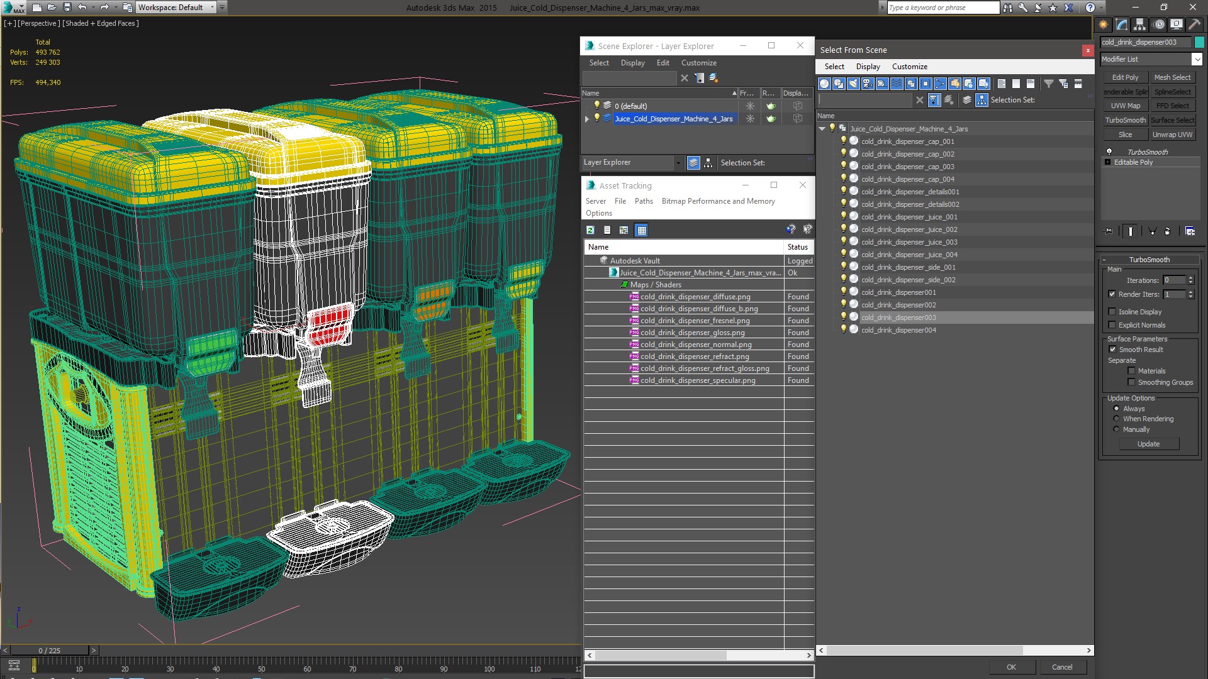Viewport: 1208px width, 679px height.
Task: Click the Display tab in Select From Scene
Action: coord(868,66)
